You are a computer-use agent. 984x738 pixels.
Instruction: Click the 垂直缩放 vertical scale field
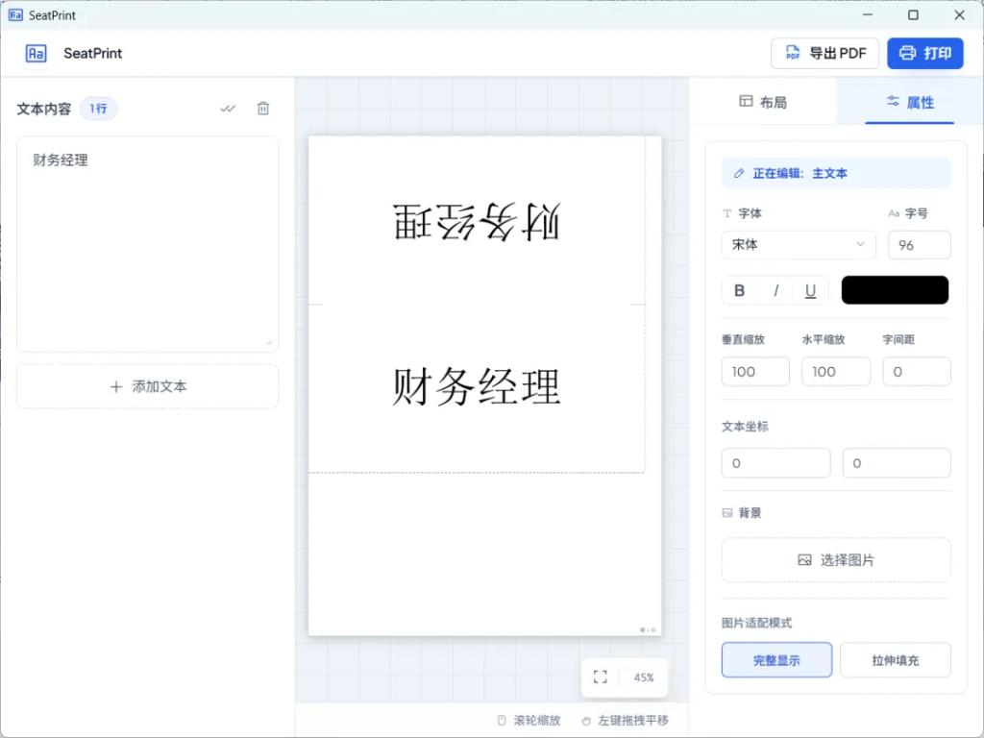755,372
